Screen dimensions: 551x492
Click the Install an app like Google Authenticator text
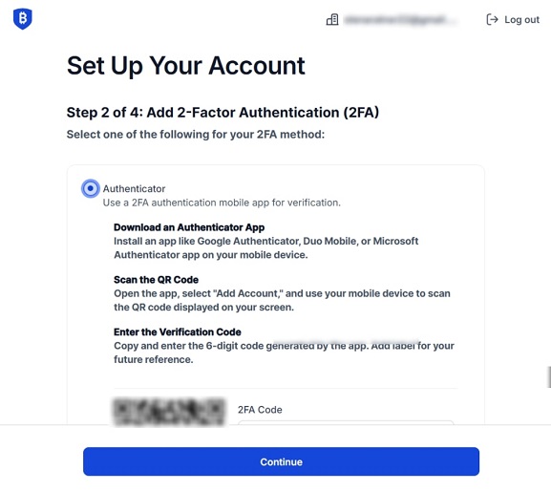pos(266,247)
